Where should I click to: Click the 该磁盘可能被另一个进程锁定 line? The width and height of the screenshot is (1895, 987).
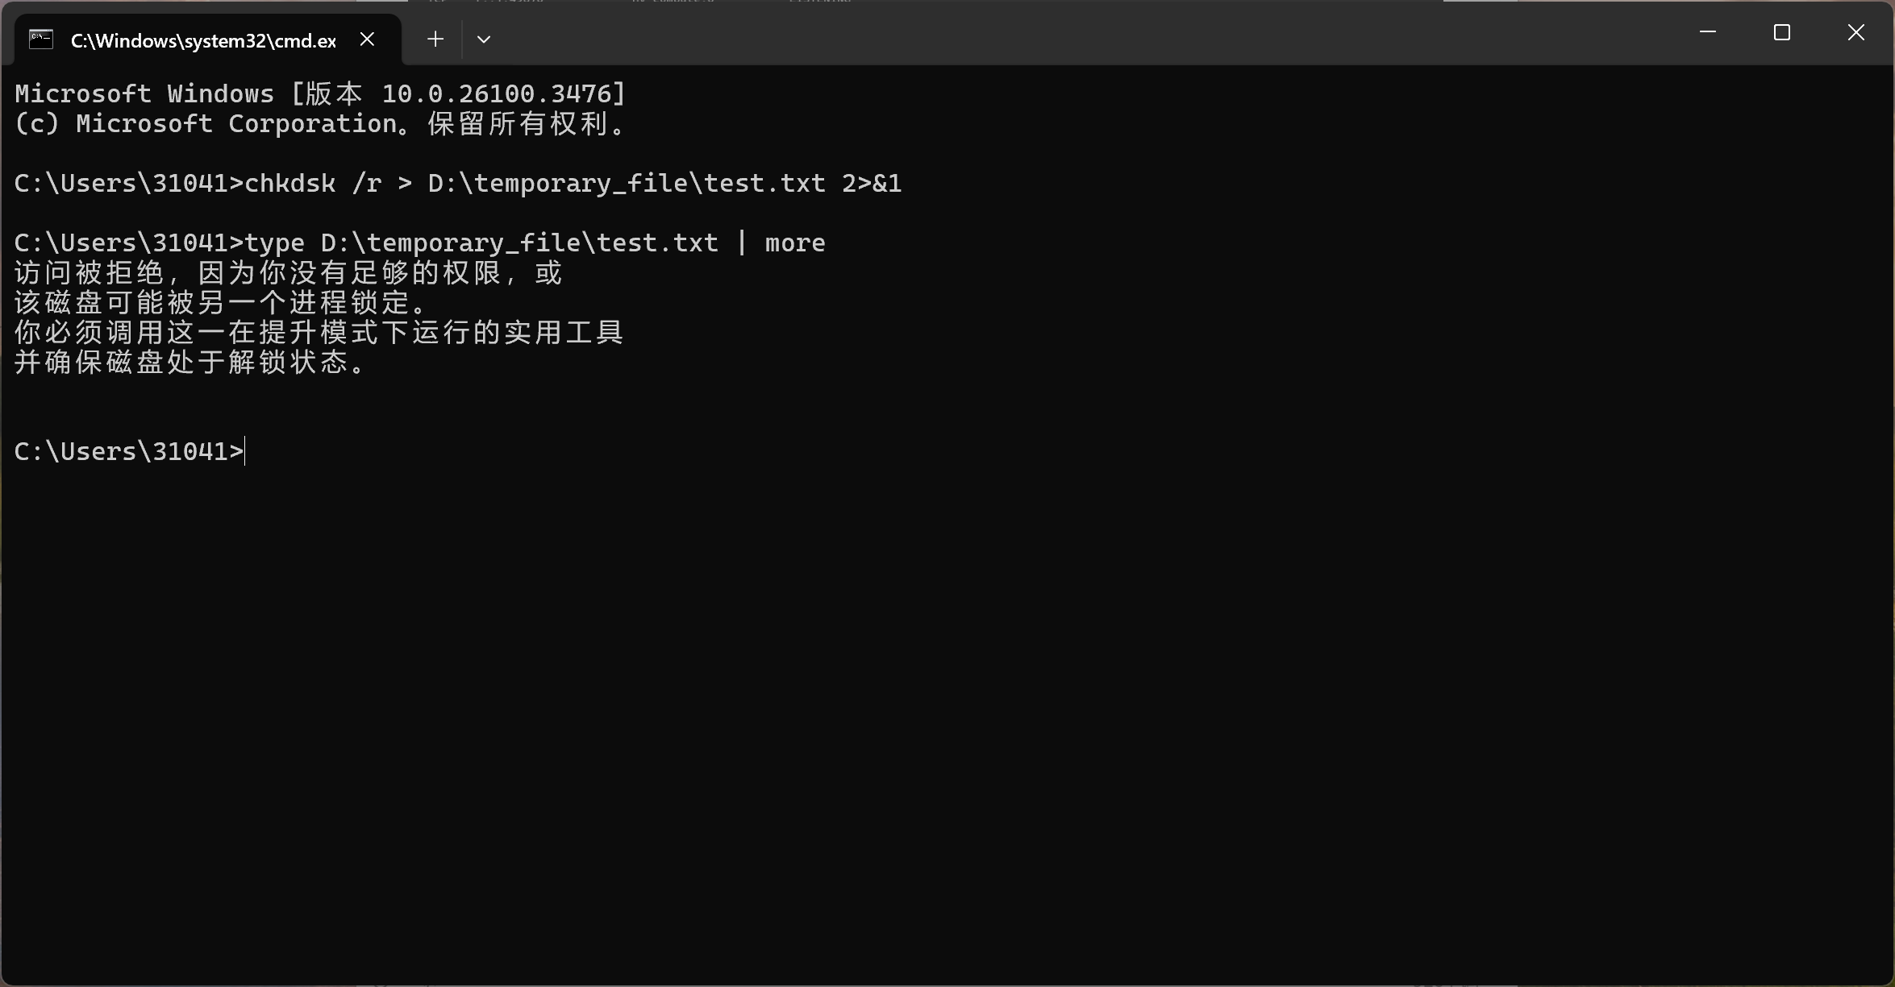coord(220,303)
